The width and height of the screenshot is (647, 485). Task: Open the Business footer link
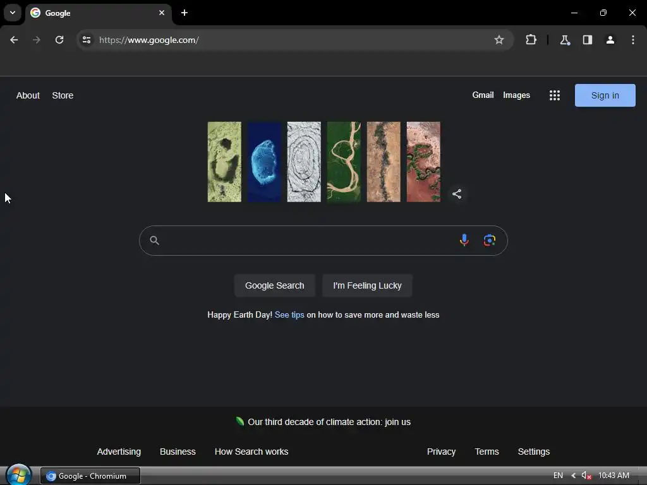pos(178,452)
